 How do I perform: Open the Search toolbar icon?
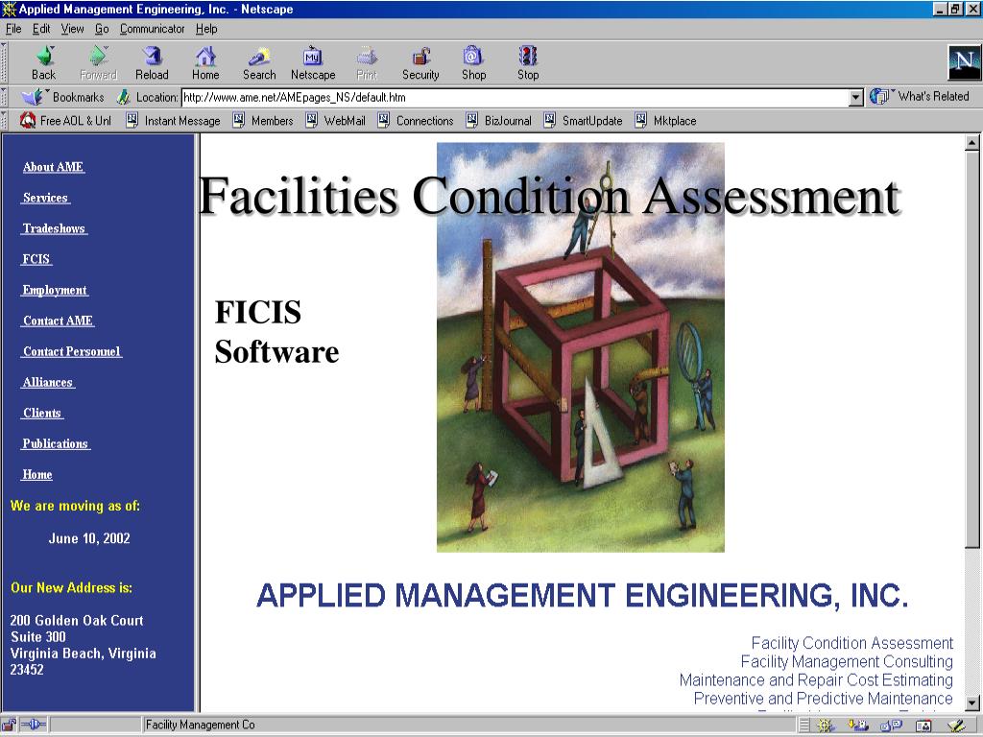pos(259,57)
